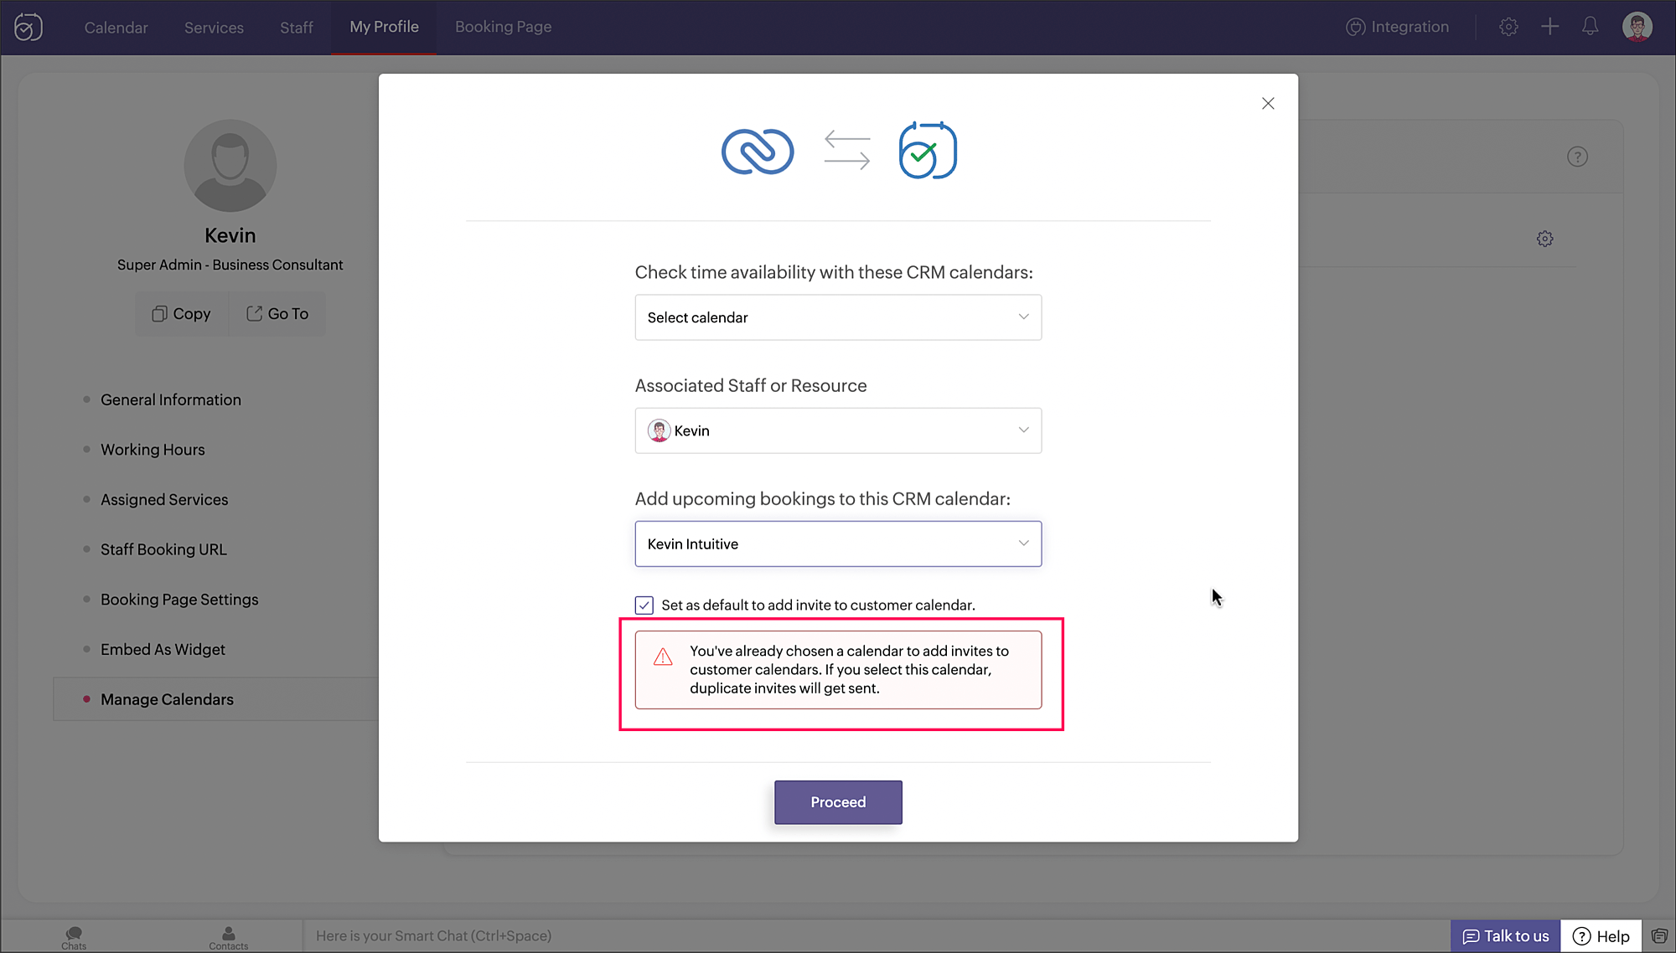This screenshot has height=953, width=1676.
Task: Click the Zoho Bookings logo icon
Action: tap(28, 27)
